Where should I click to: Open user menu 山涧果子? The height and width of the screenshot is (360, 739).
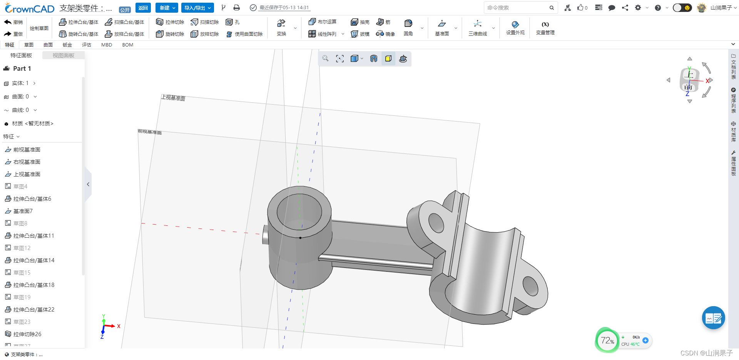pyautogui.click(x=717, y=8)
